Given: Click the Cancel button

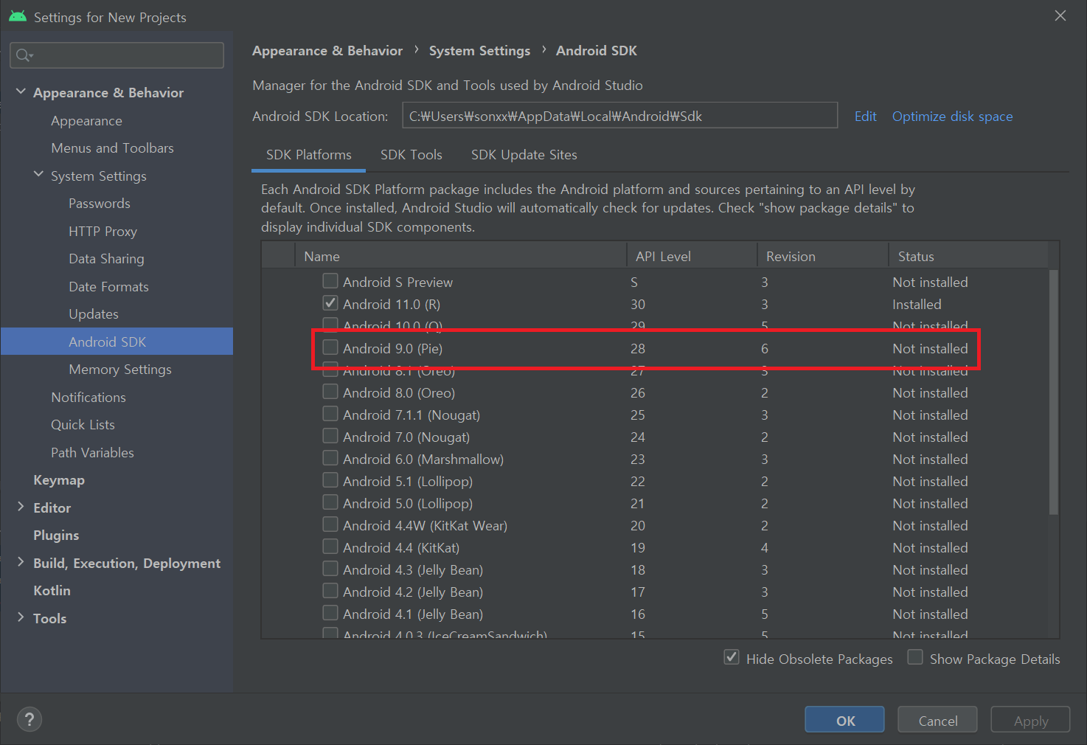Looking at the screenshot, I should [x=937, y=720].
